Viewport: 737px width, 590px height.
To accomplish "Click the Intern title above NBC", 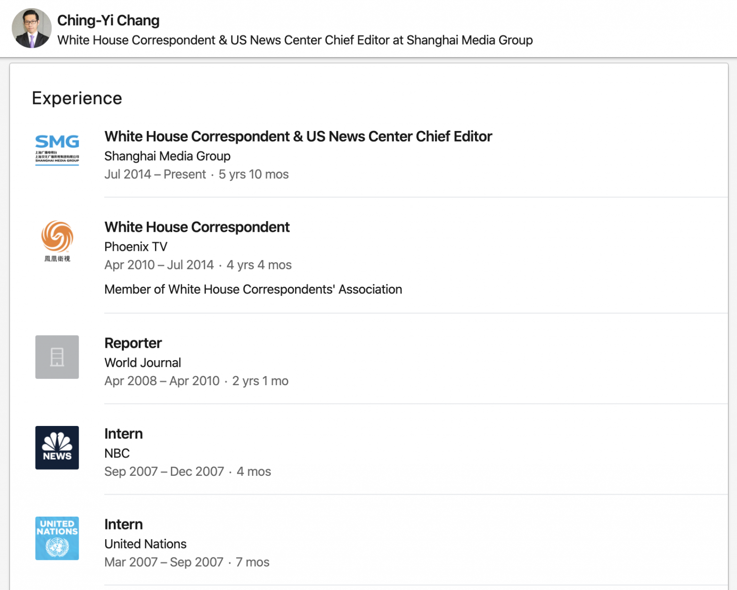I will pyautogui.click(x=123, y=434).
